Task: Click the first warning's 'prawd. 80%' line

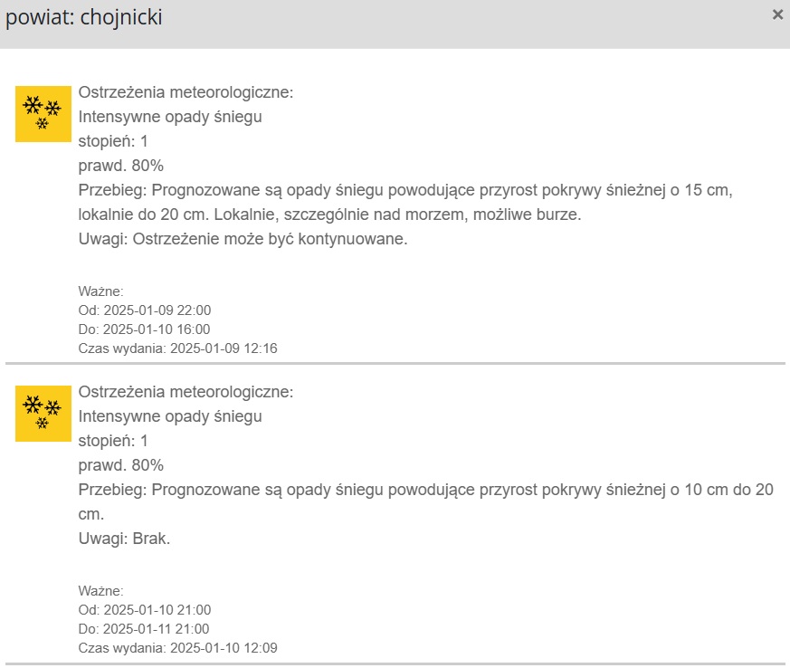Action: (x=121, y=166)
